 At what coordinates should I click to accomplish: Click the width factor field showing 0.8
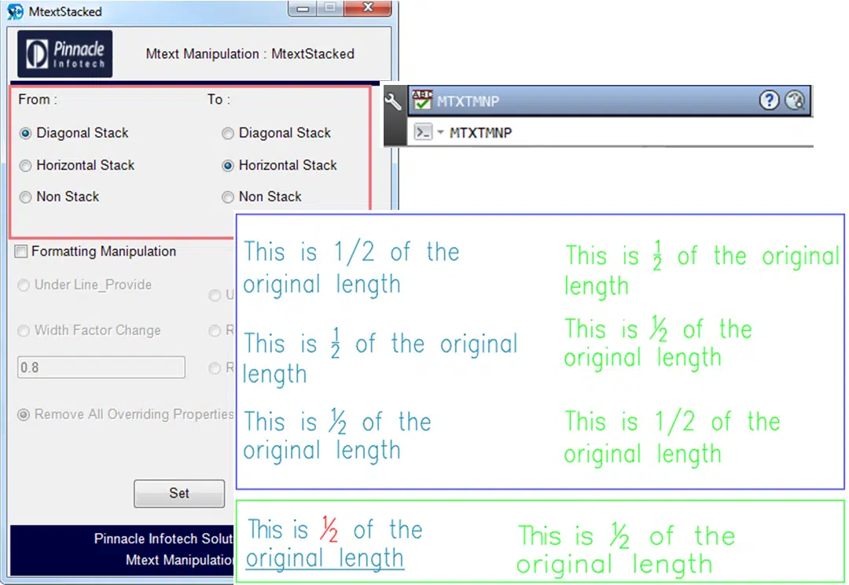101,367
